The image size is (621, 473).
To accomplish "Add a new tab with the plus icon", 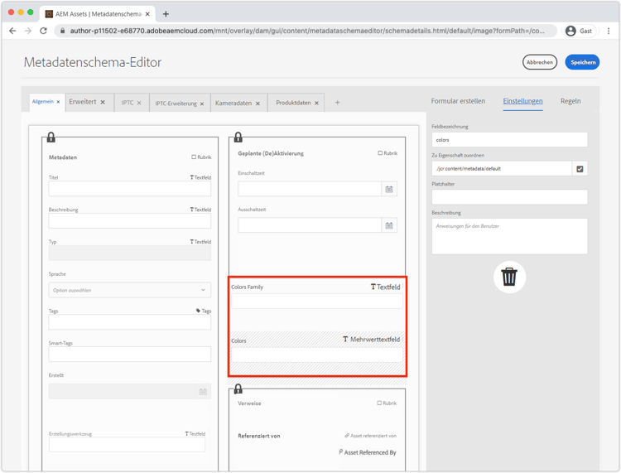I will click(x=338, y=103).
